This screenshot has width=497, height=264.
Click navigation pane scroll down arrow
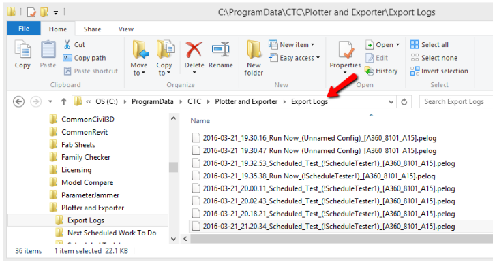click(x=173, y=239)
